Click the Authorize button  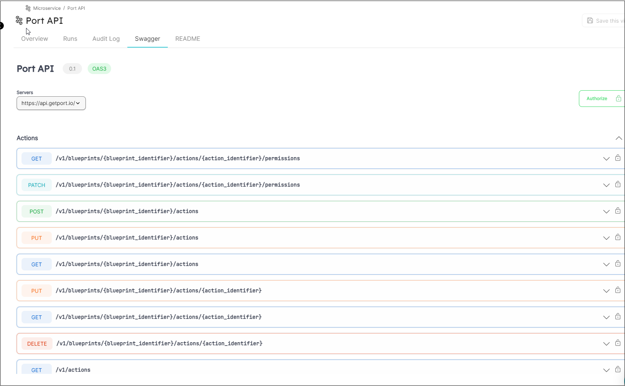pos(597,98)
